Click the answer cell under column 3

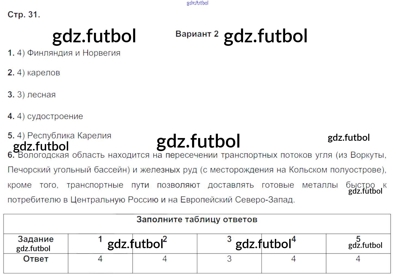(229, 259)
